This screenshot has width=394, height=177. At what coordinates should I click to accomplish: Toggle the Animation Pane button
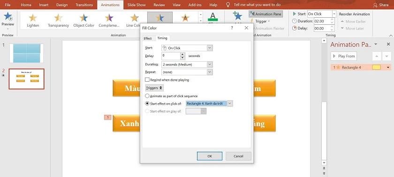266,14
